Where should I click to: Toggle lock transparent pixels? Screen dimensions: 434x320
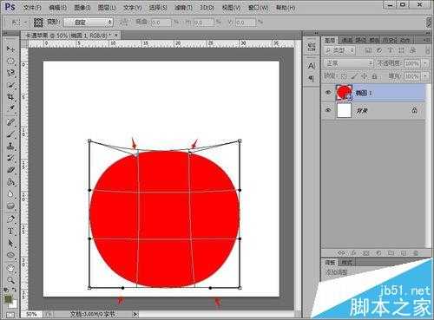point(344,76)
